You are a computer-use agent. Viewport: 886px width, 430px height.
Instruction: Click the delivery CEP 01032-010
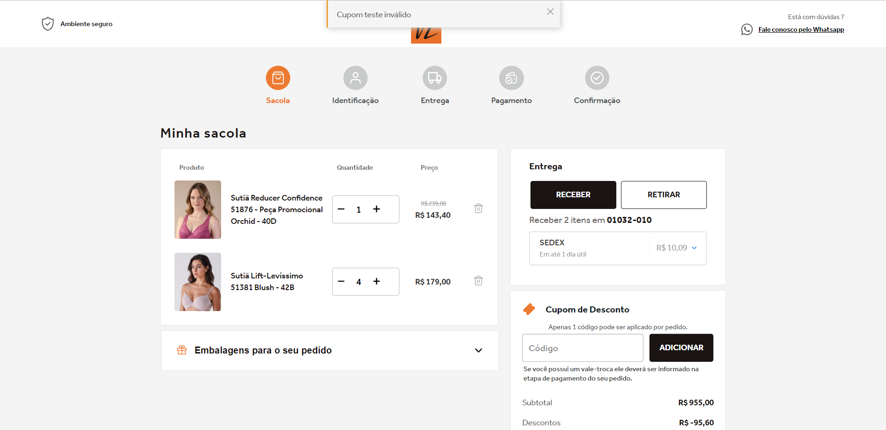629,220
